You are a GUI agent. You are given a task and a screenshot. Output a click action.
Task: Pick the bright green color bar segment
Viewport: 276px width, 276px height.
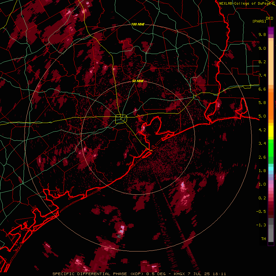tap(271, 148)
